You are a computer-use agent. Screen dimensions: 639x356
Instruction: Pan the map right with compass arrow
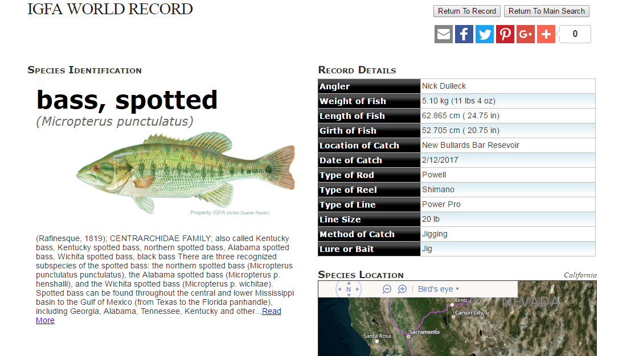(358, 289)
